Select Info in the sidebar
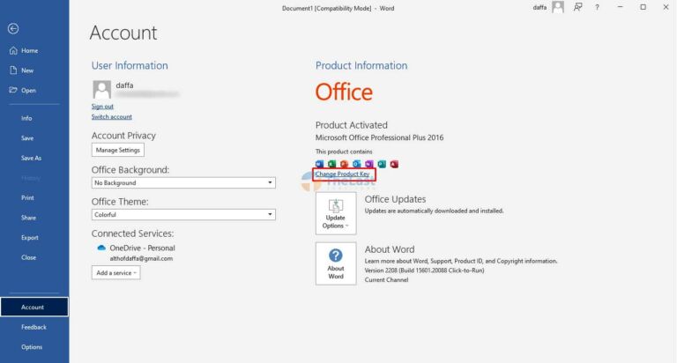Image resolution: width=677 pixels, height=363 pixels. (x=26, y=118)
